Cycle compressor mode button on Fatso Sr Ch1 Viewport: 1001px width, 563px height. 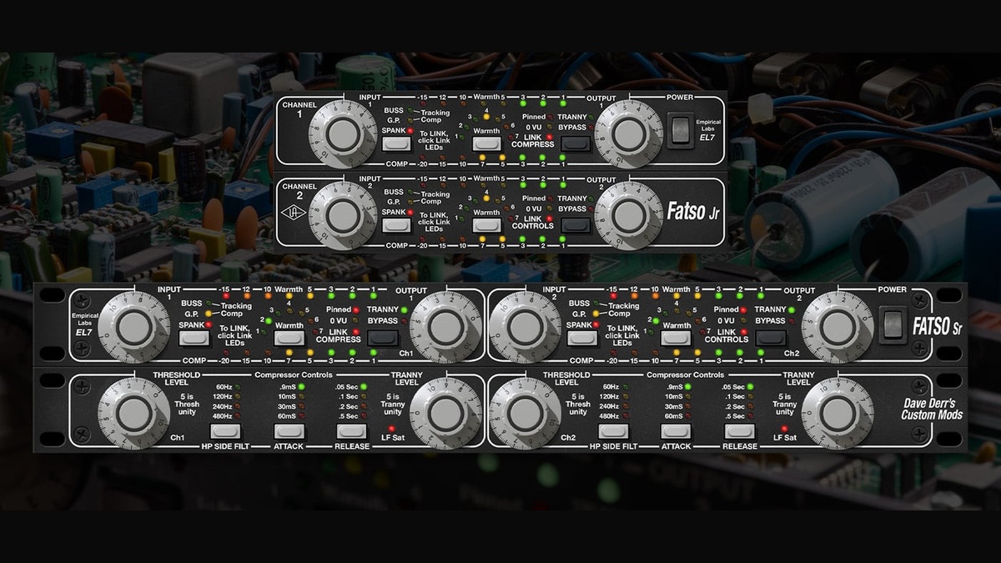tap(194, 338)
